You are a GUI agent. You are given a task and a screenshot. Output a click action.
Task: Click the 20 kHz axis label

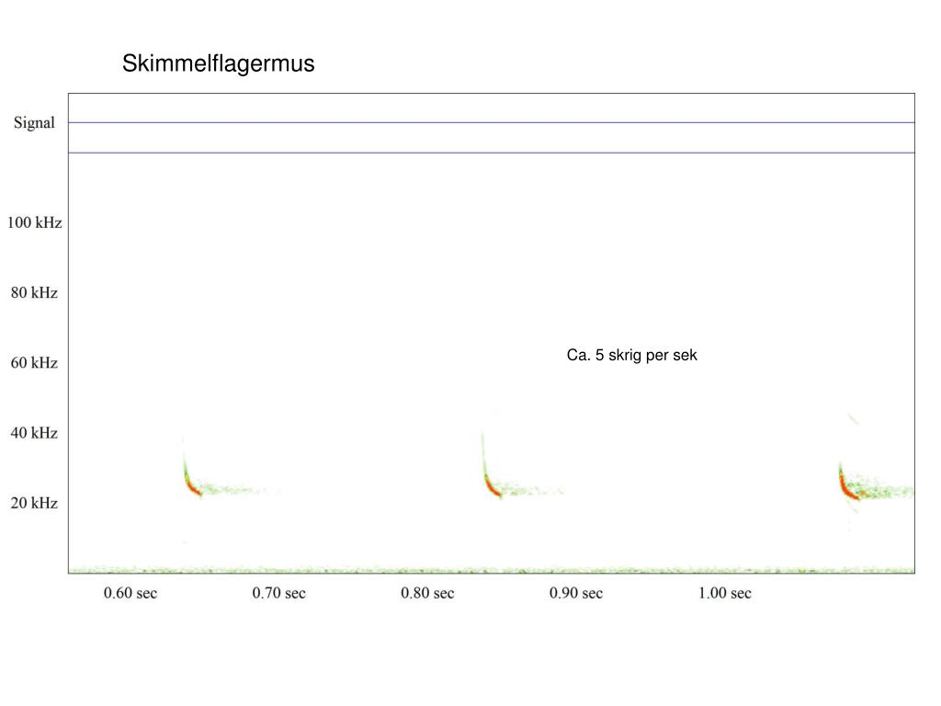pyautogui.click(x=34, y=503)
